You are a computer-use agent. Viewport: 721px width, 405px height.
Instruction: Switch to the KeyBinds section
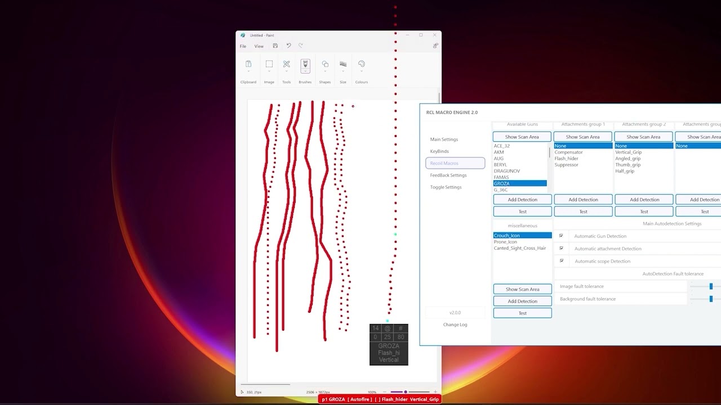point(439,151)
